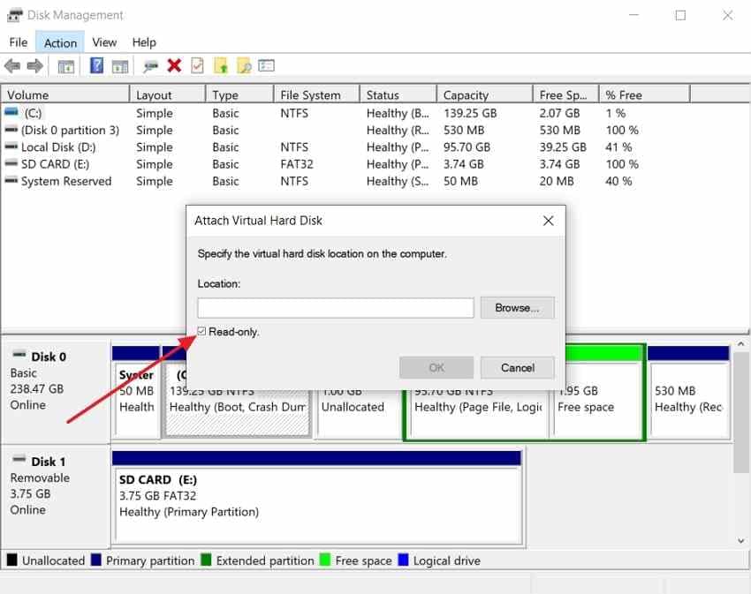
Task: Click the SD CARD (E:) volume icon in list
Action: (x=11, y=163)
